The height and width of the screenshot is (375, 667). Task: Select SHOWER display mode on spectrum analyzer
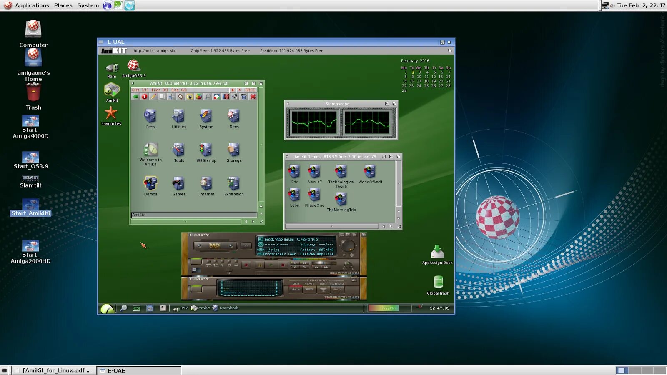(309, 289)
